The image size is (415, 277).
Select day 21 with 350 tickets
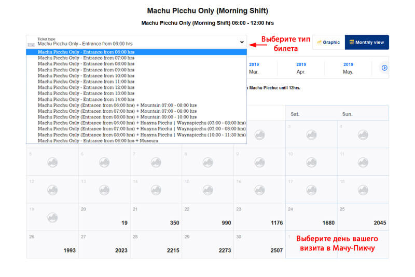pos(156,217)
